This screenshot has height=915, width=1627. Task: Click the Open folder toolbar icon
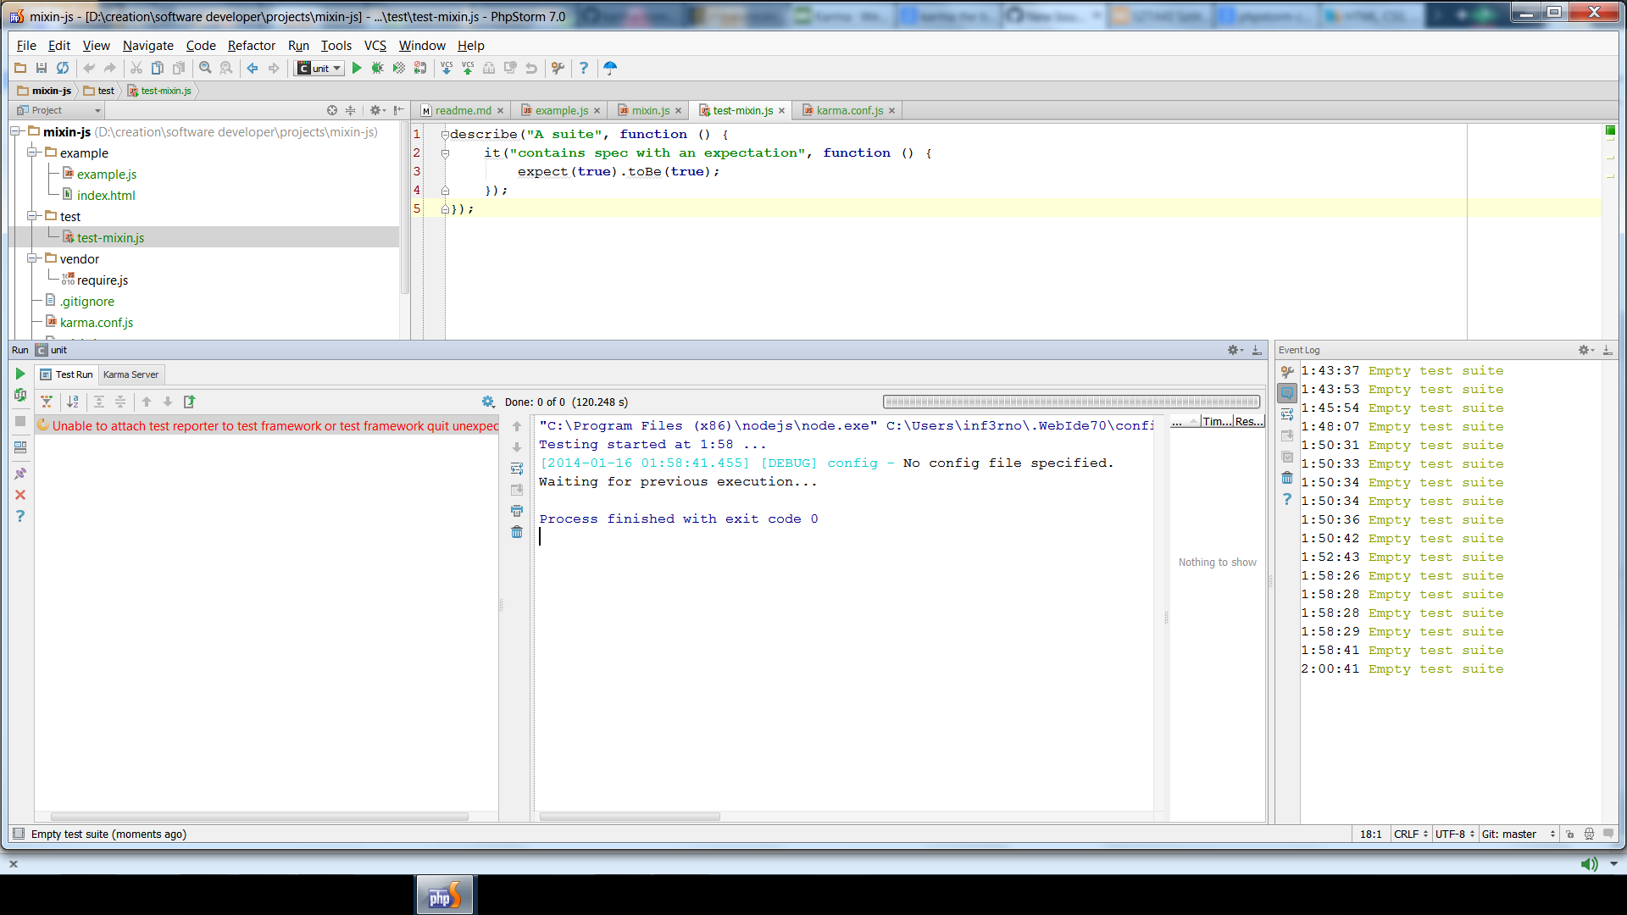[20, 68]
